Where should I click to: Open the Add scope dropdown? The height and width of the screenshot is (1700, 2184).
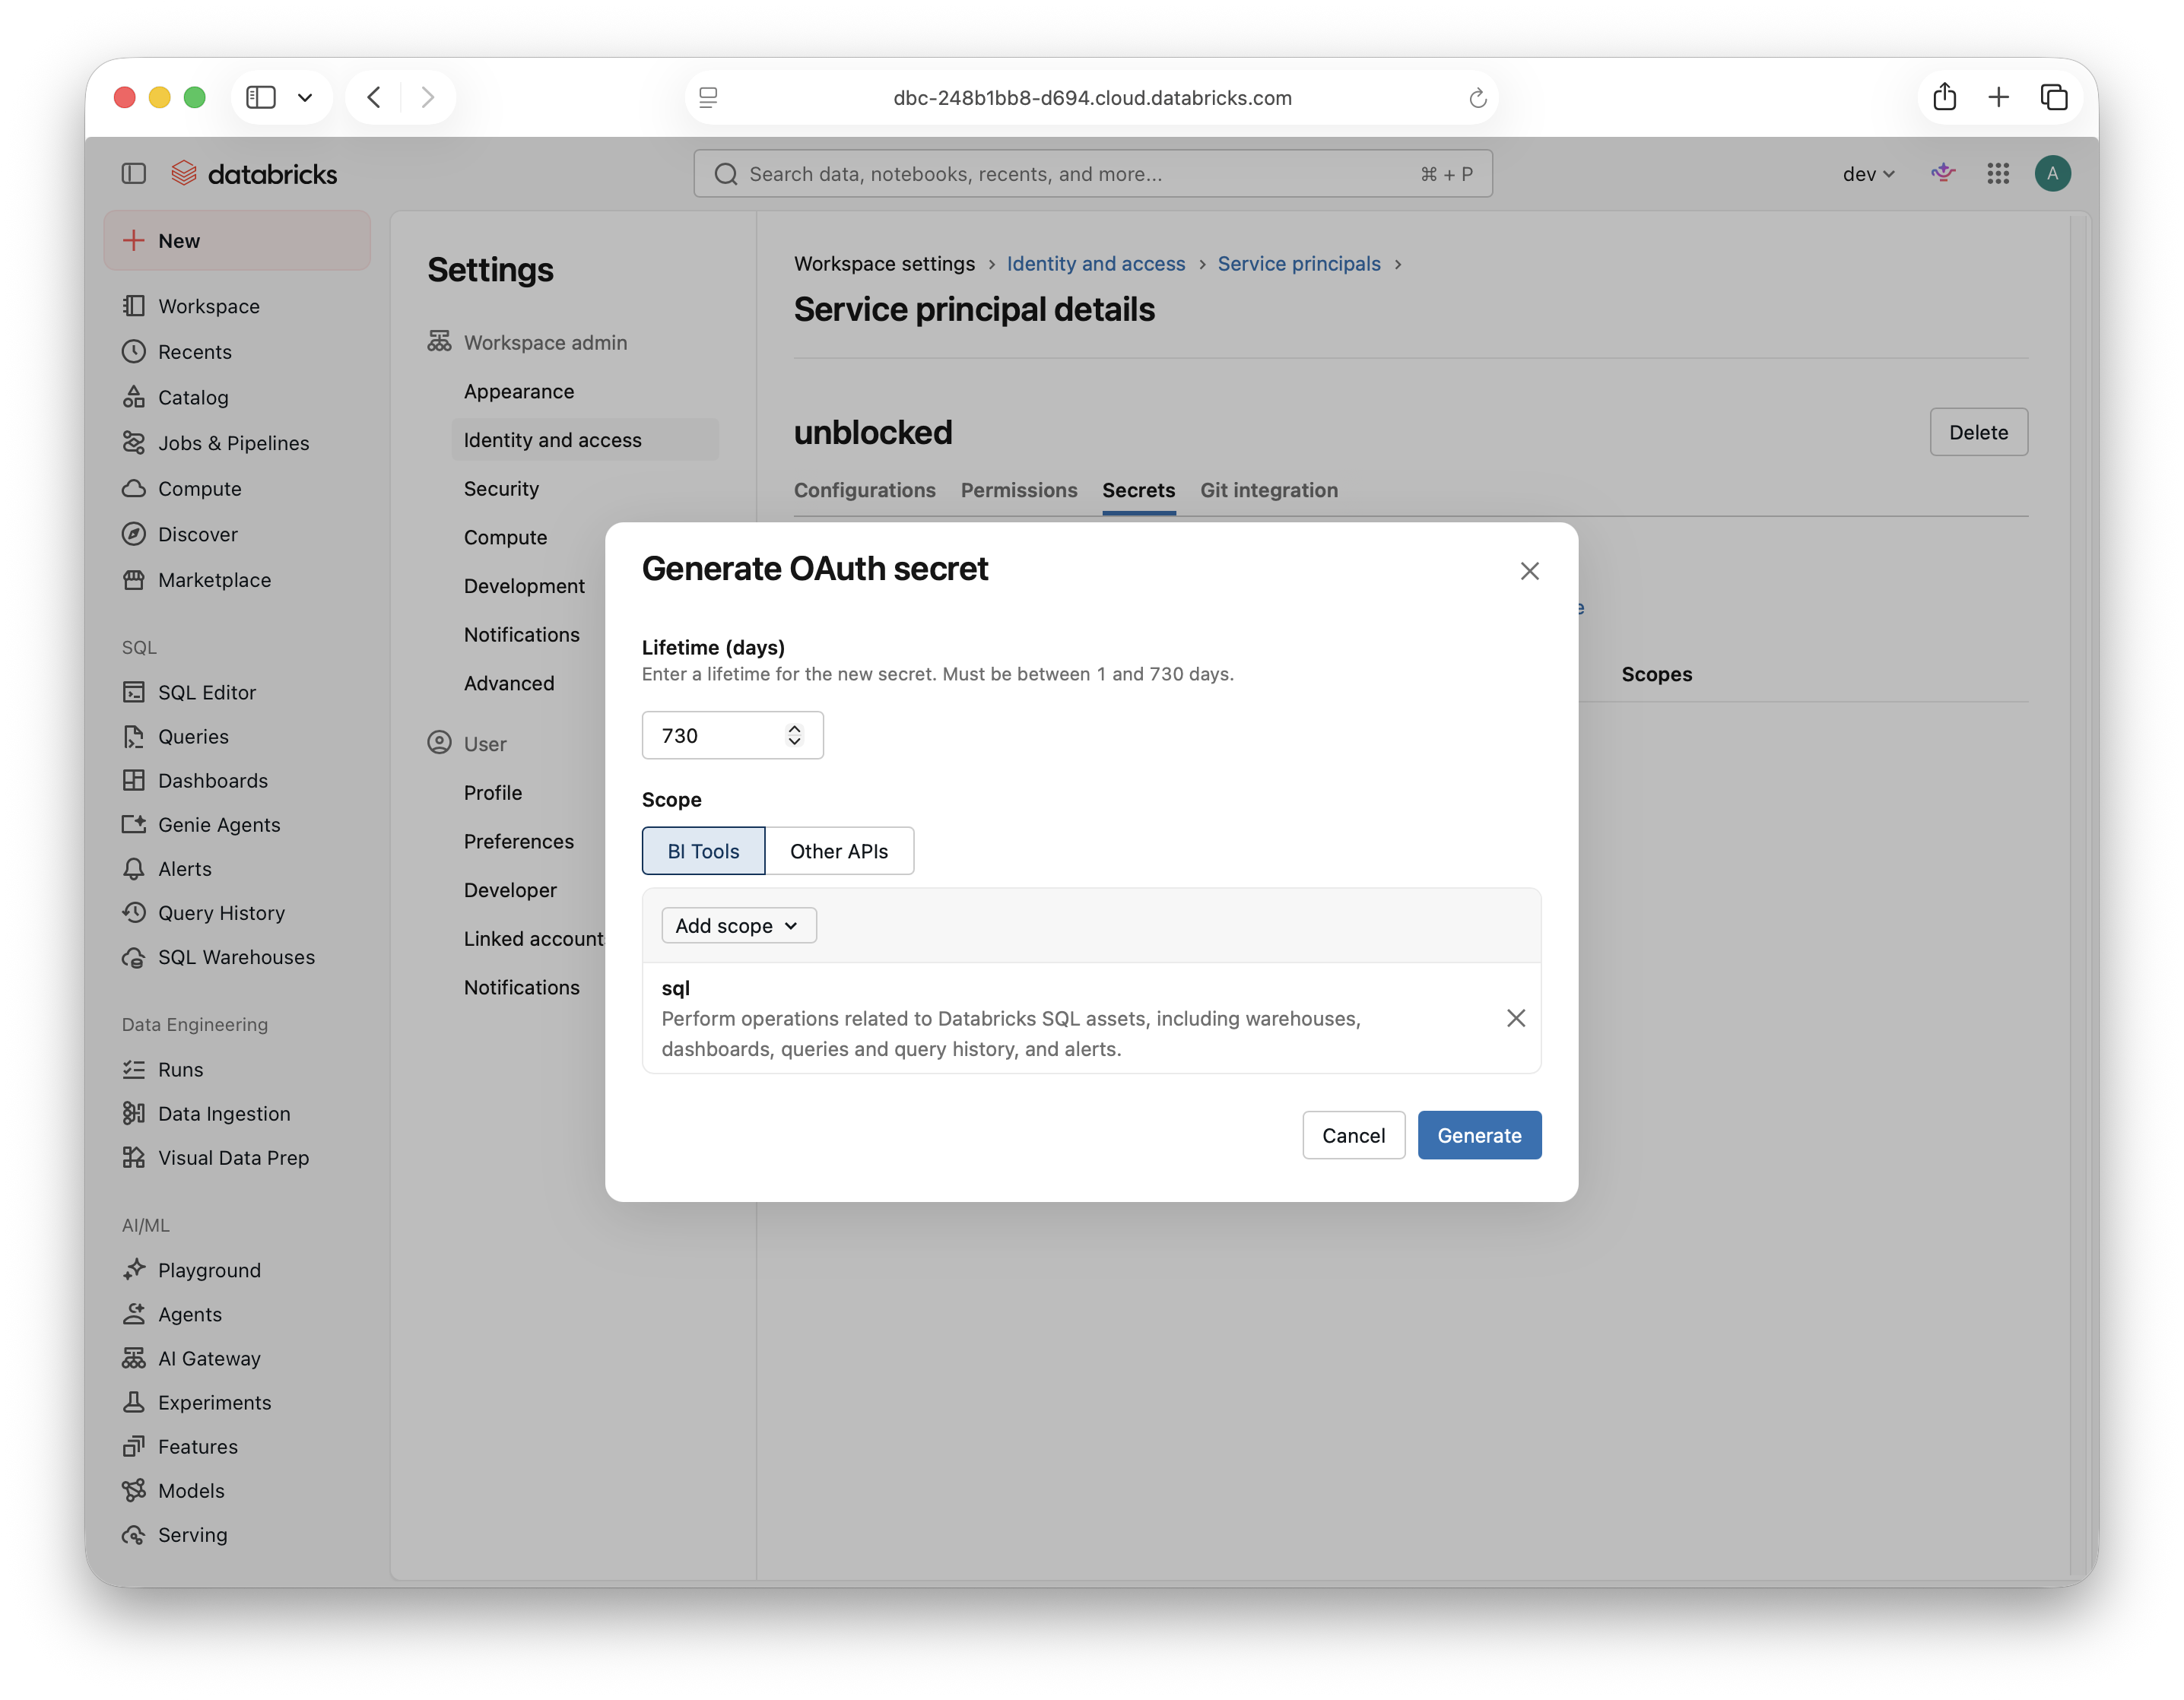(738, 925)
